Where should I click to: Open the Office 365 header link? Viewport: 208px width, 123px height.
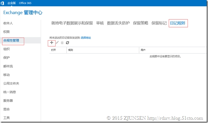(x=25, y=3)
